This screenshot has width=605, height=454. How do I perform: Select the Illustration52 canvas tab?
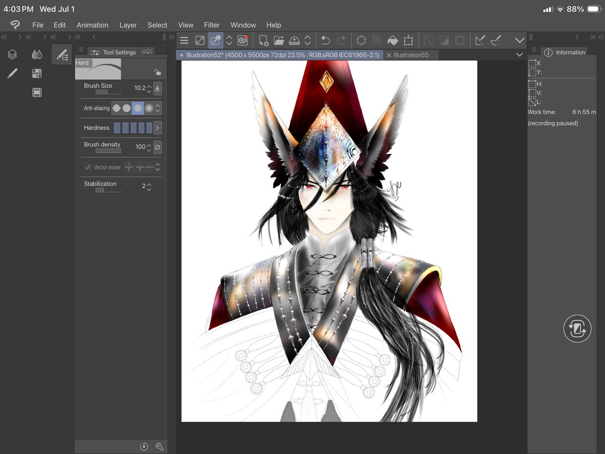[279, 55]
